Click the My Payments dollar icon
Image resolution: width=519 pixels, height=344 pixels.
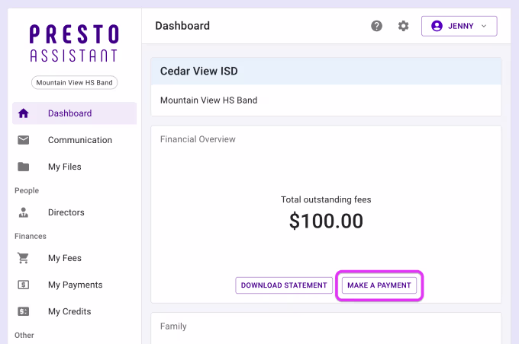click(24, 285)
